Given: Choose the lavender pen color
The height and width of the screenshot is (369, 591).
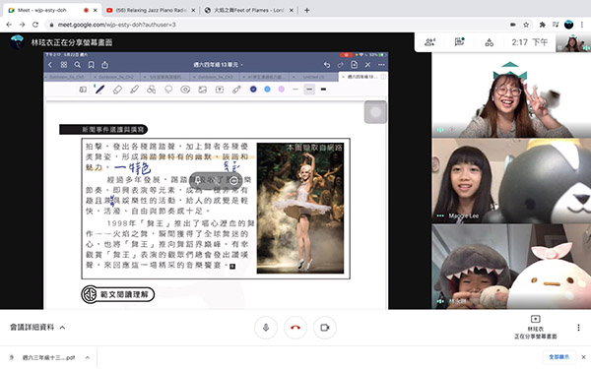Looking at the screenshot, I should tap(281, 90).
